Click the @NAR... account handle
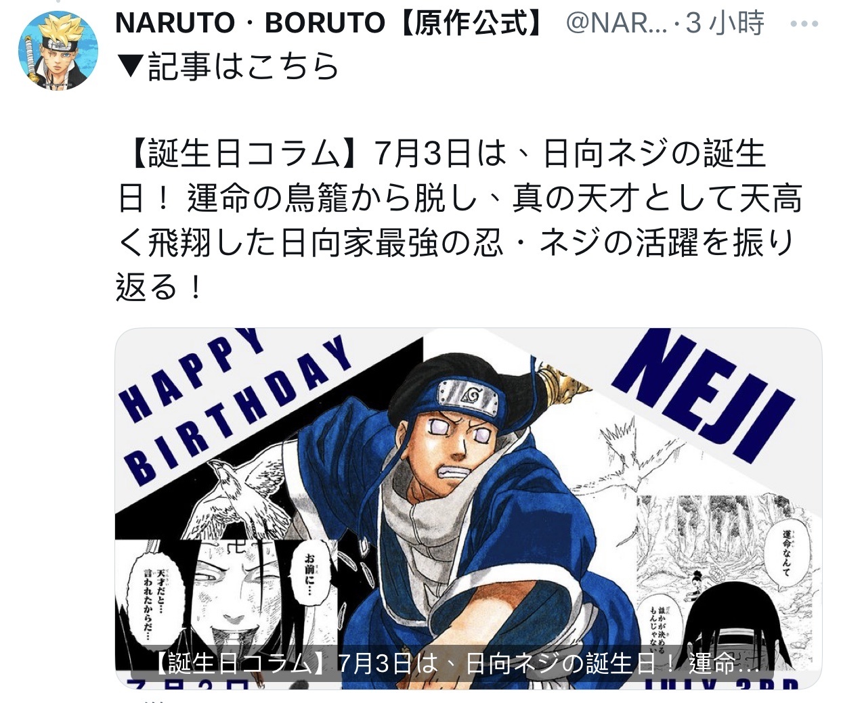This screenshot has height=703, width=841. pos(616,24)
